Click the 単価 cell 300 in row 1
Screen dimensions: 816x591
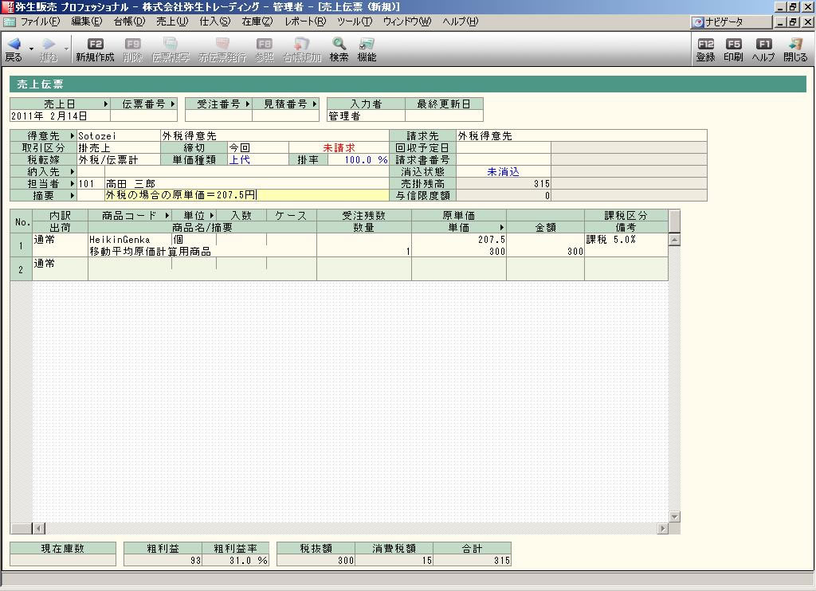pyautogui.click(x=458, y=251)
